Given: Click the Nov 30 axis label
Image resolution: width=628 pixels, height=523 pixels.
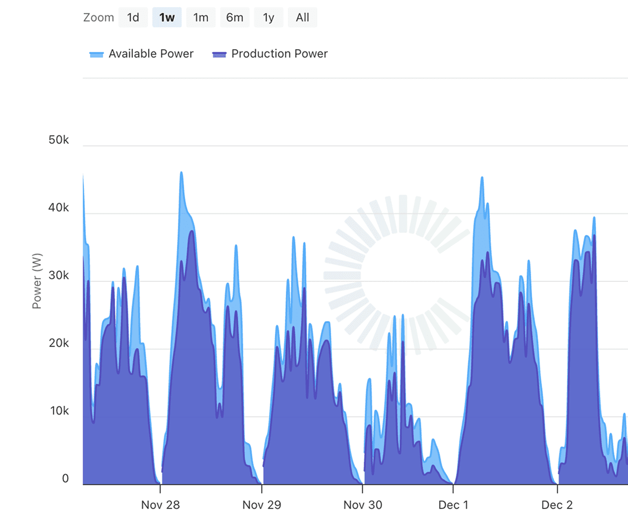Looking at the screenshot, I should (x=363, y=505).
